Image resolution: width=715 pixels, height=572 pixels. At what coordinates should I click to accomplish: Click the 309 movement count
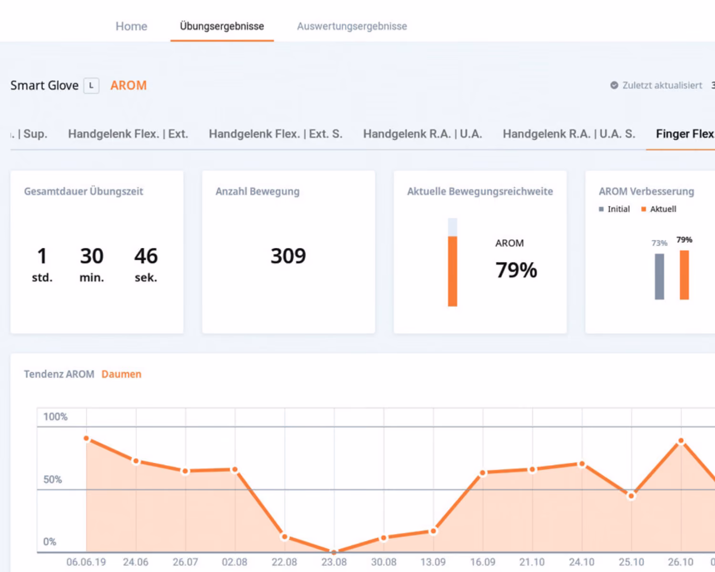[x=288, y=256]
